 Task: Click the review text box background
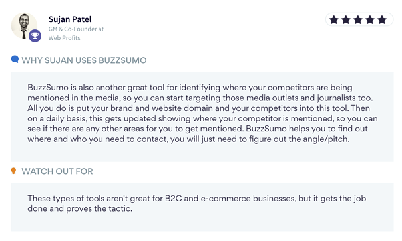[202, 117]
